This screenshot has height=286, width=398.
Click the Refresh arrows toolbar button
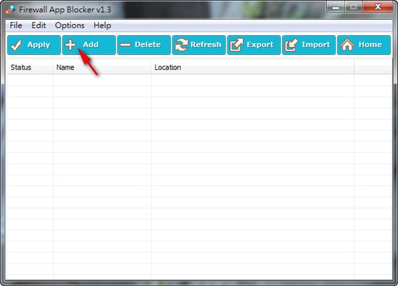point(199,45)
